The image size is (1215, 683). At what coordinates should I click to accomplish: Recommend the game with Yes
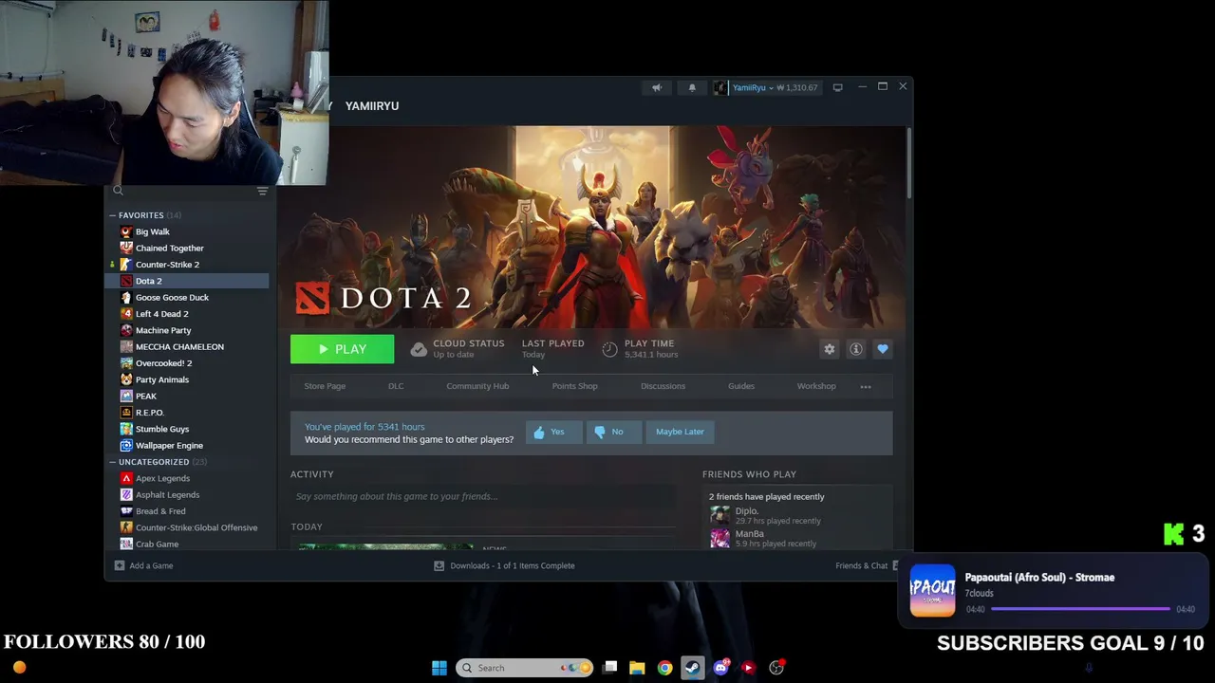553,432
